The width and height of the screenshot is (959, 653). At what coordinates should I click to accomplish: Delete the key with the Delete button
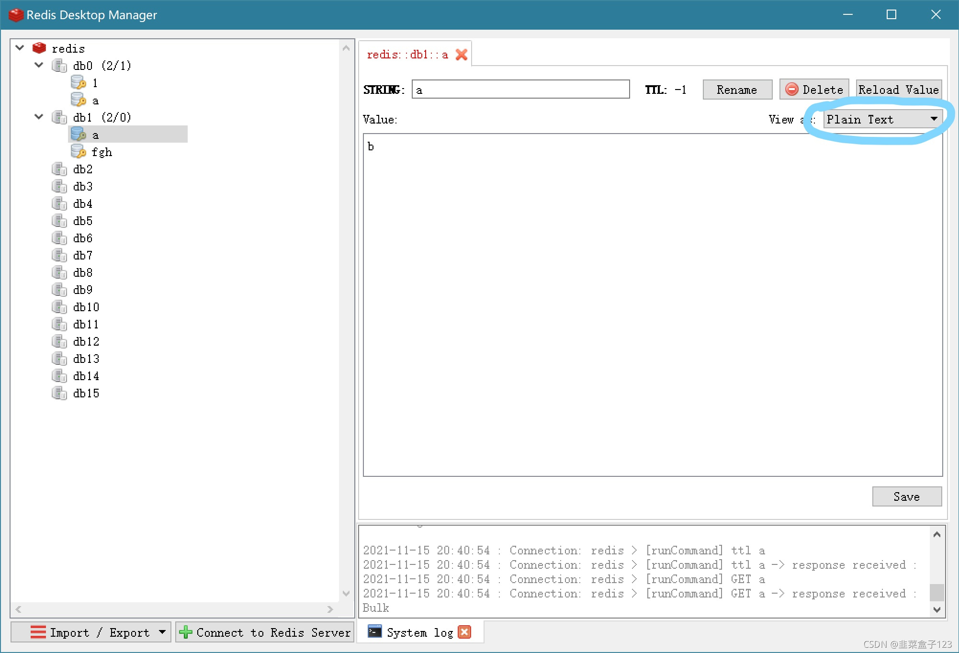pyautogui.click(x=814, y=90)
